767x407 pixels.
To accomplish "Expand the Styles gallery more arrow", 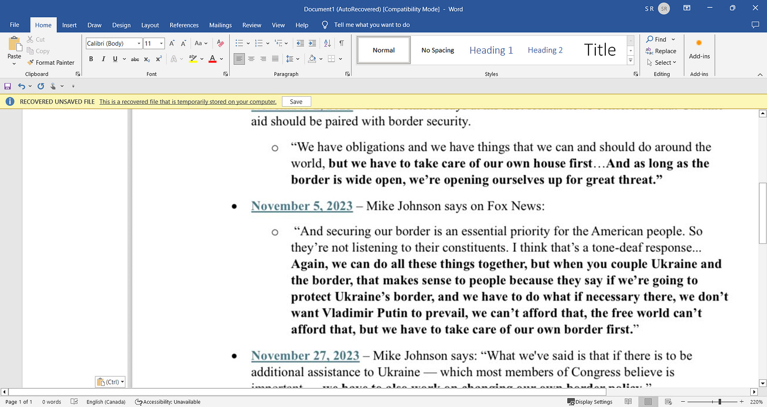I will click(631, 60).
